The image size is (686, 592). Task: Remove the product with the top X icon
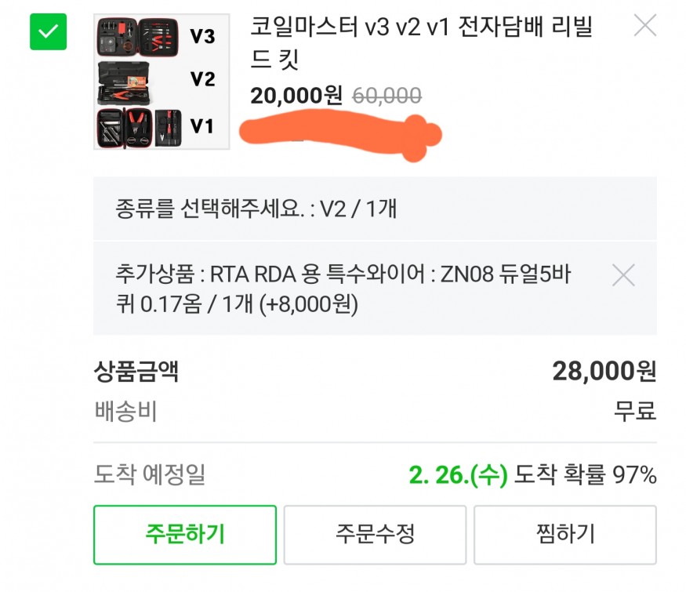tap(645, 25)
